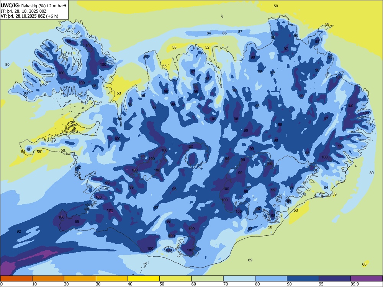Image resolution: width=383 pixels, height=287 pixels.
Task: Click the '54' humidity value on the map
Action: coord(23,152)
